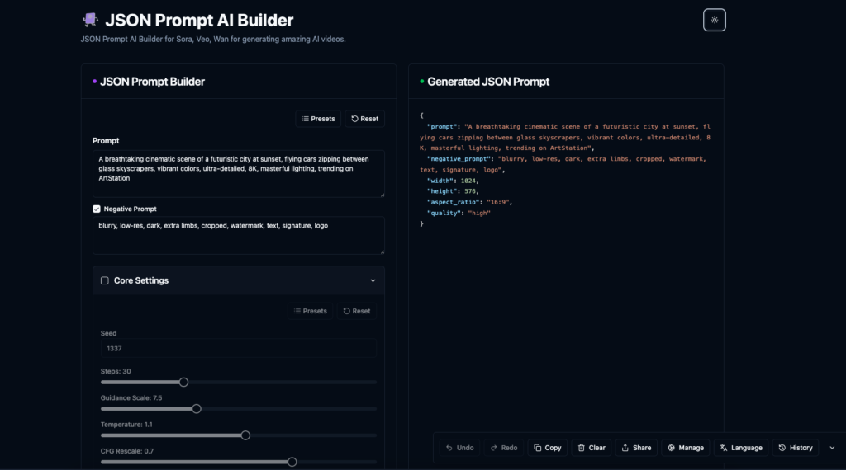Image resolution: width=846 pixels, height=470 pixels.
Task: Open the History panel
Action: pos(796,448)
